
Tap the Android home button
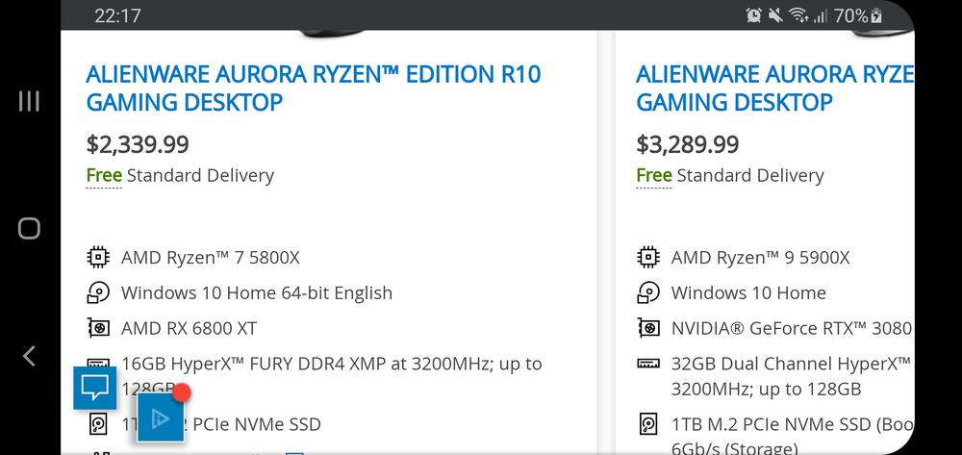click(30, 228)
